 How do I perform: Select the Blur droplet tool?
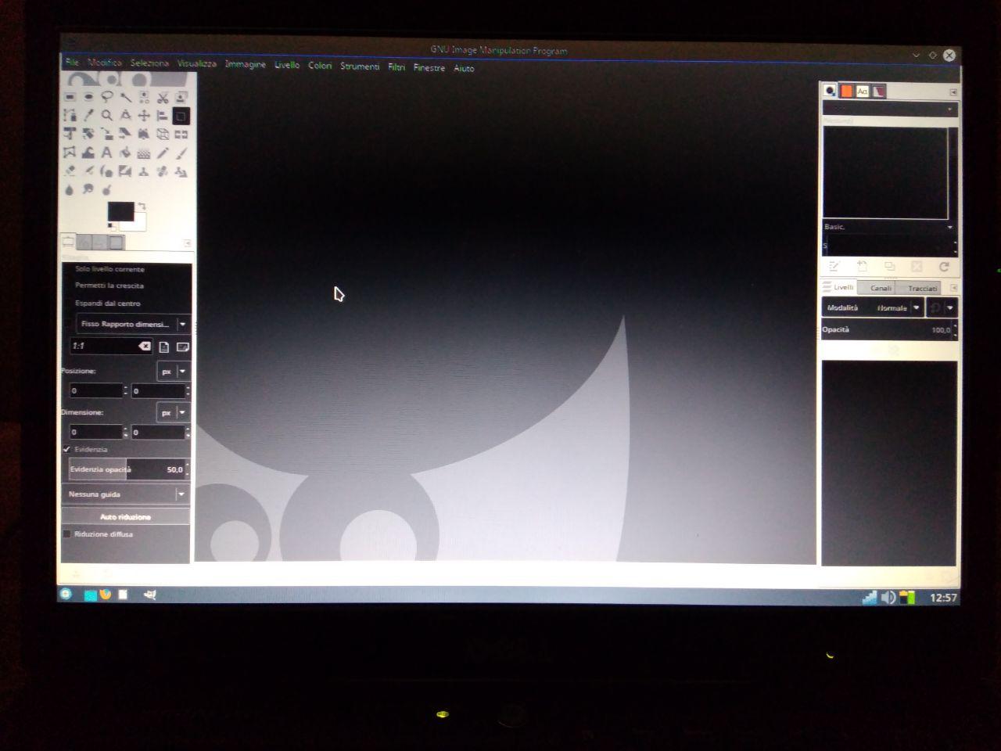(70, 189)
